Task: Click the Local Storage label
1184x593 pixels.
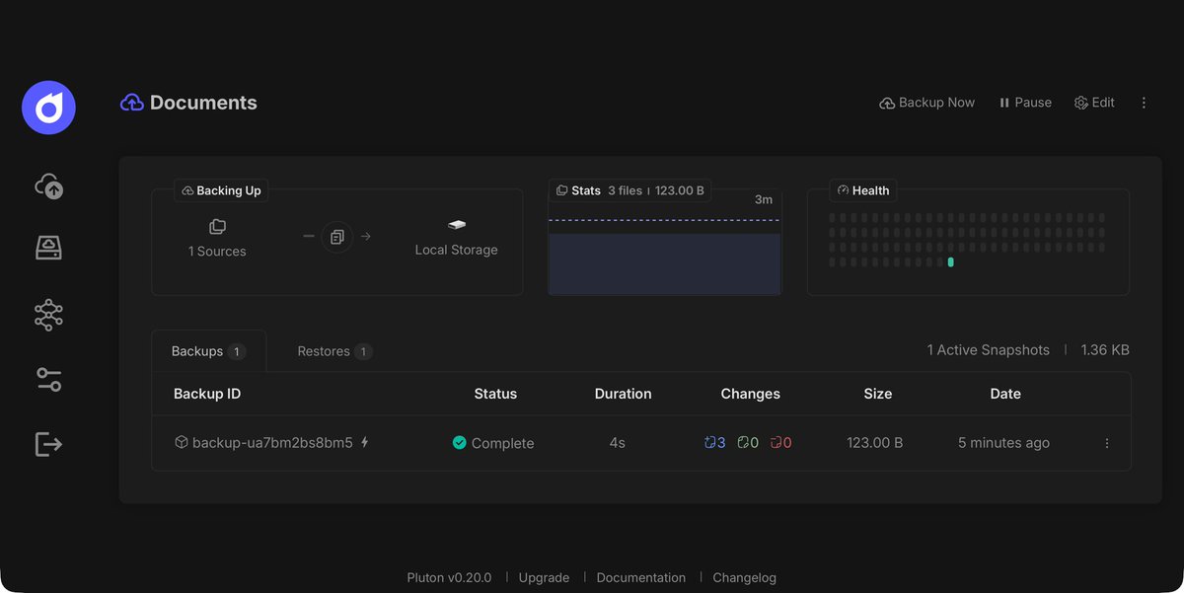Action: coord(456,251)
